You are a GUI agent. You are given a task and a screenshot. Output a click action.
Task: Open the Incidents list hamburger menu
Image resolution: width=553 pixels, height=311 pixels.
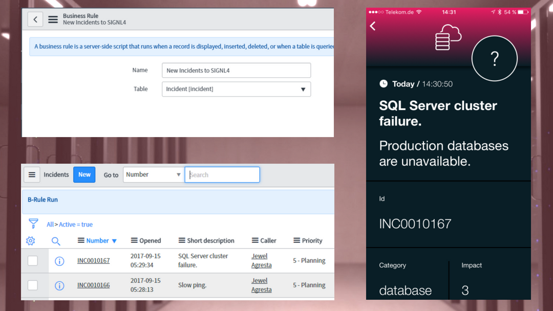coord(32,175)
